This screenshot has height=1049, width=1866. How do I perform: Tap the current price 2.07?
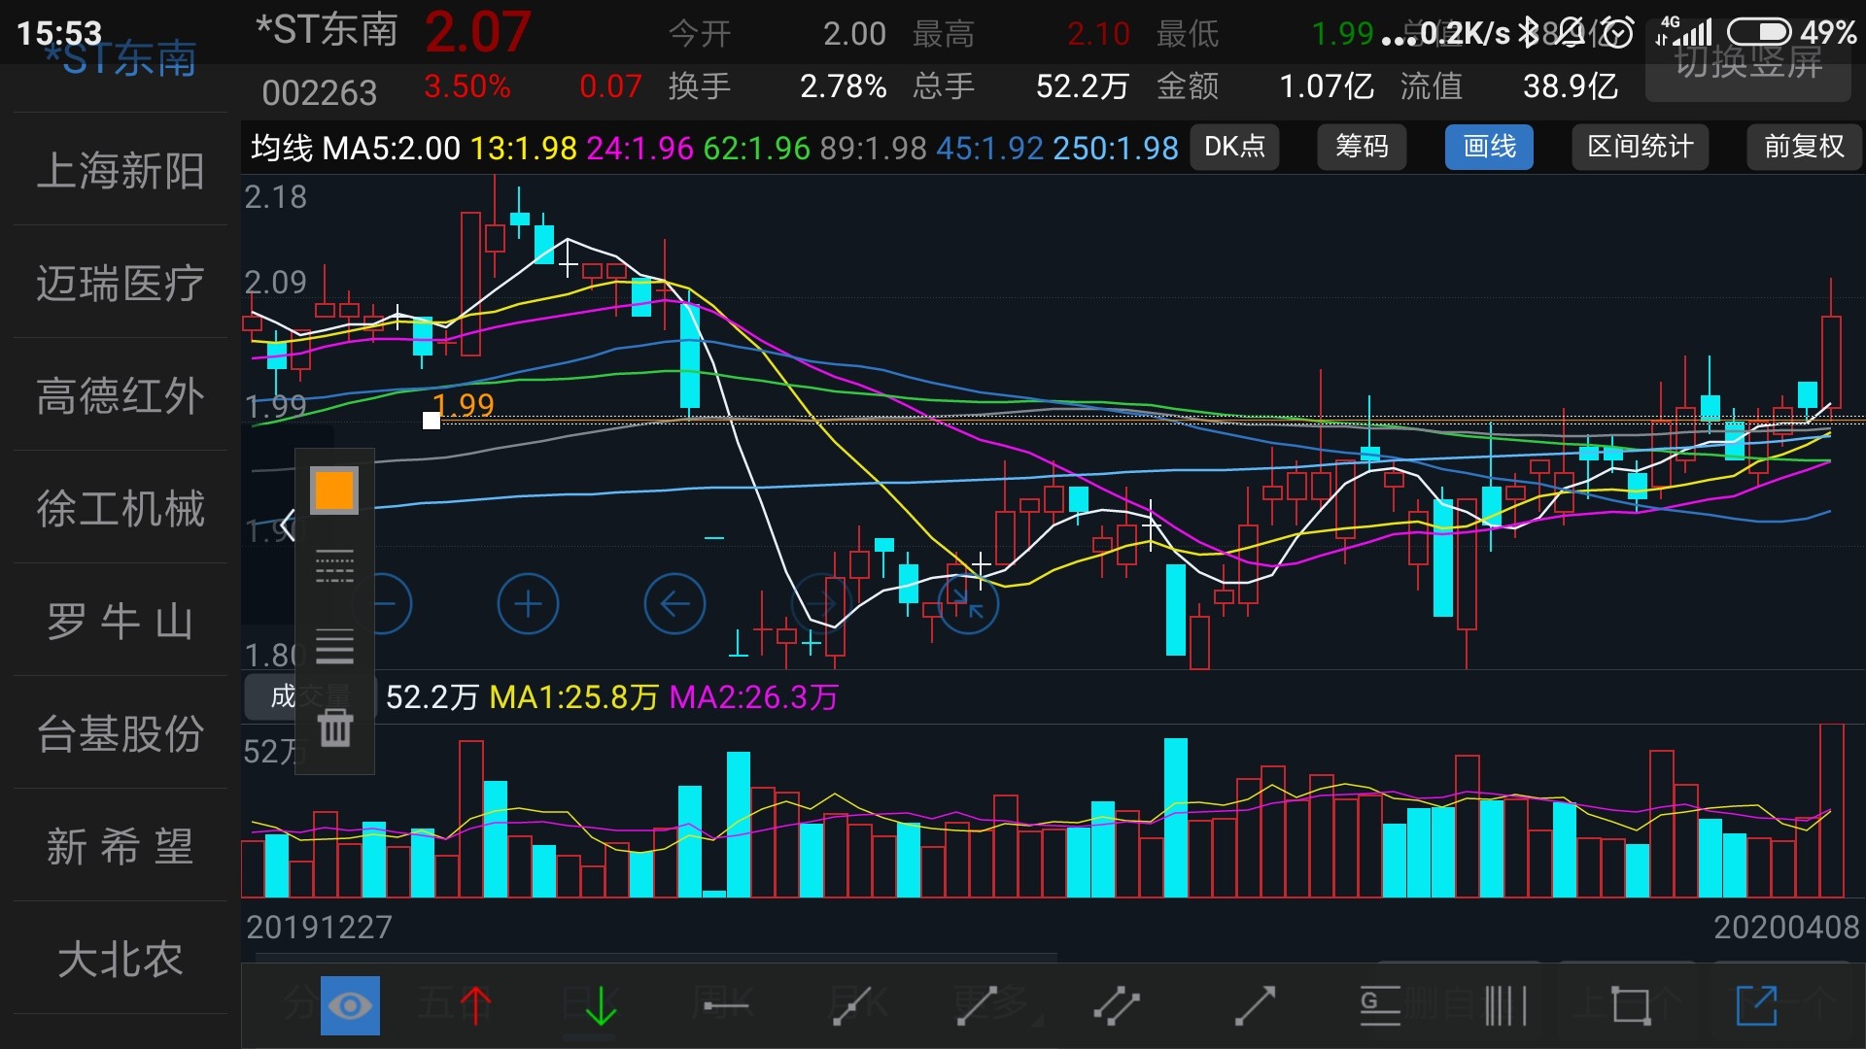(477, 32)
